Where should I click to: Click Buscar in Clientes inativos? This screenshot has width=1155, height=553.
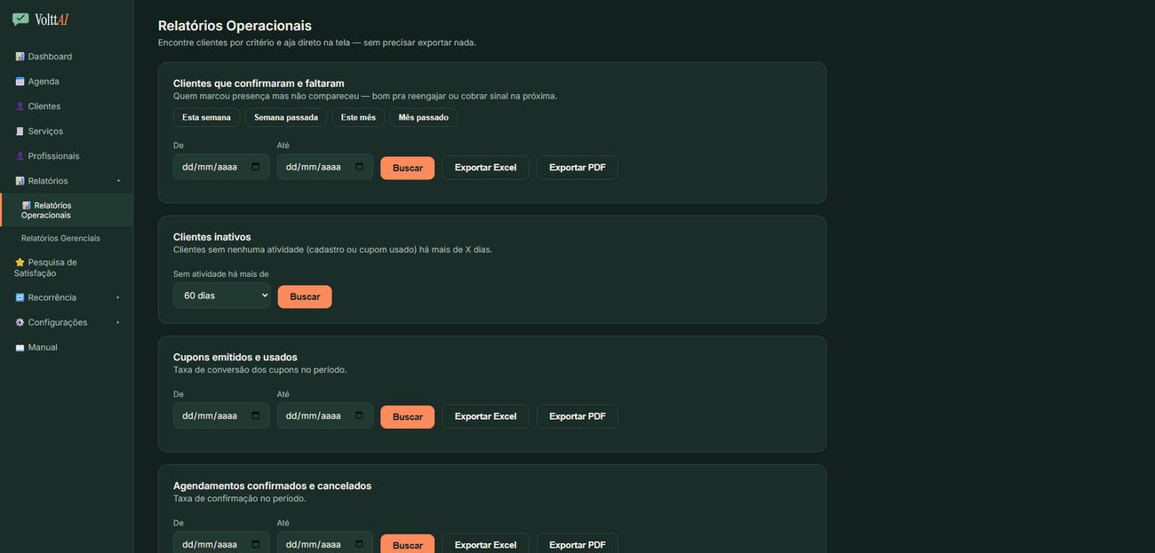[305, 296]
